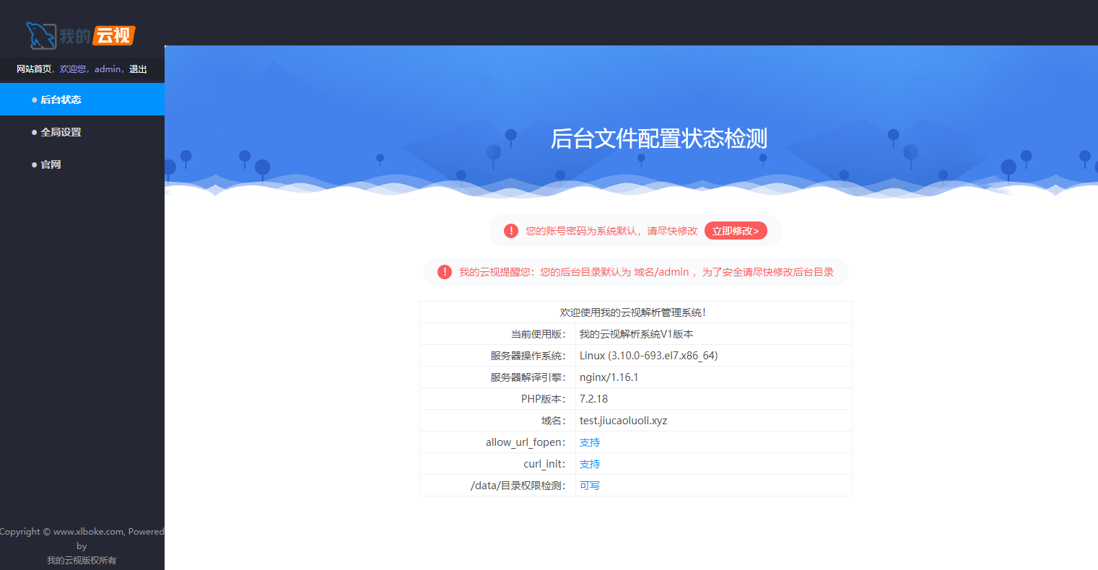Click the red warning icon beside password notice
Image resolution: width=1098 pixels, height=570 pixels.
511,231
